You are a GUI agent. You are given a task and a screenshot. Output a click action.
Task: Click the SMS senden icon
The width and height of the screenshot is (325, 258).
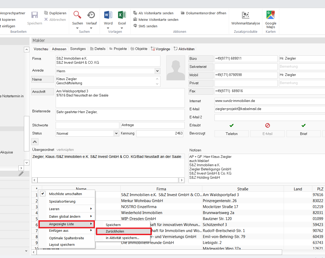[135, 26]
